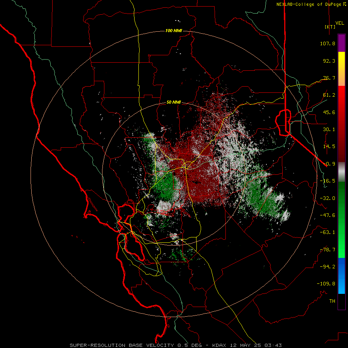Click the 50 NMI range ring label
Screen dimensions: 348x348
pyautogui.click(x=174, y=102)
